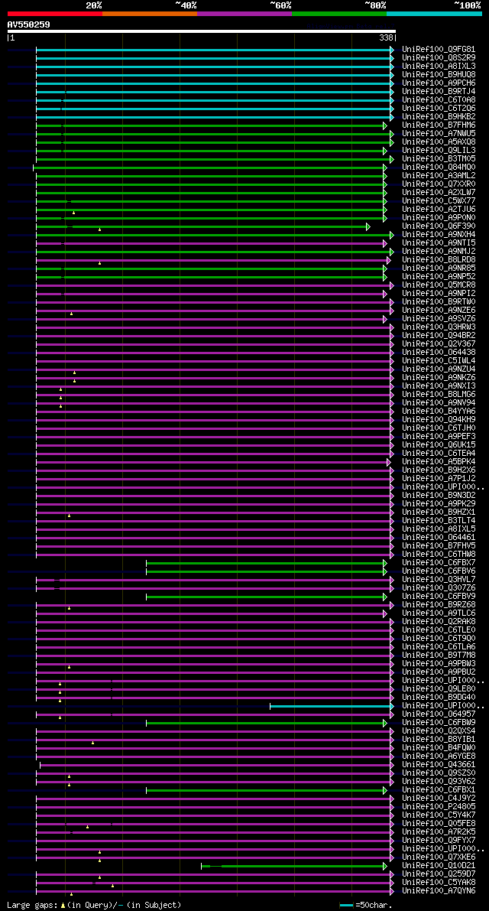Click the yellow gap marker under C5YAK8 bar

(x=112, y=887)
